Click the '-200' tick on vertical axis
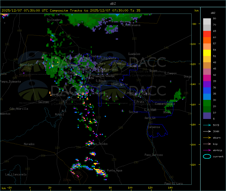Viewport: 226px width, 191px height. [x=193, y=145]
